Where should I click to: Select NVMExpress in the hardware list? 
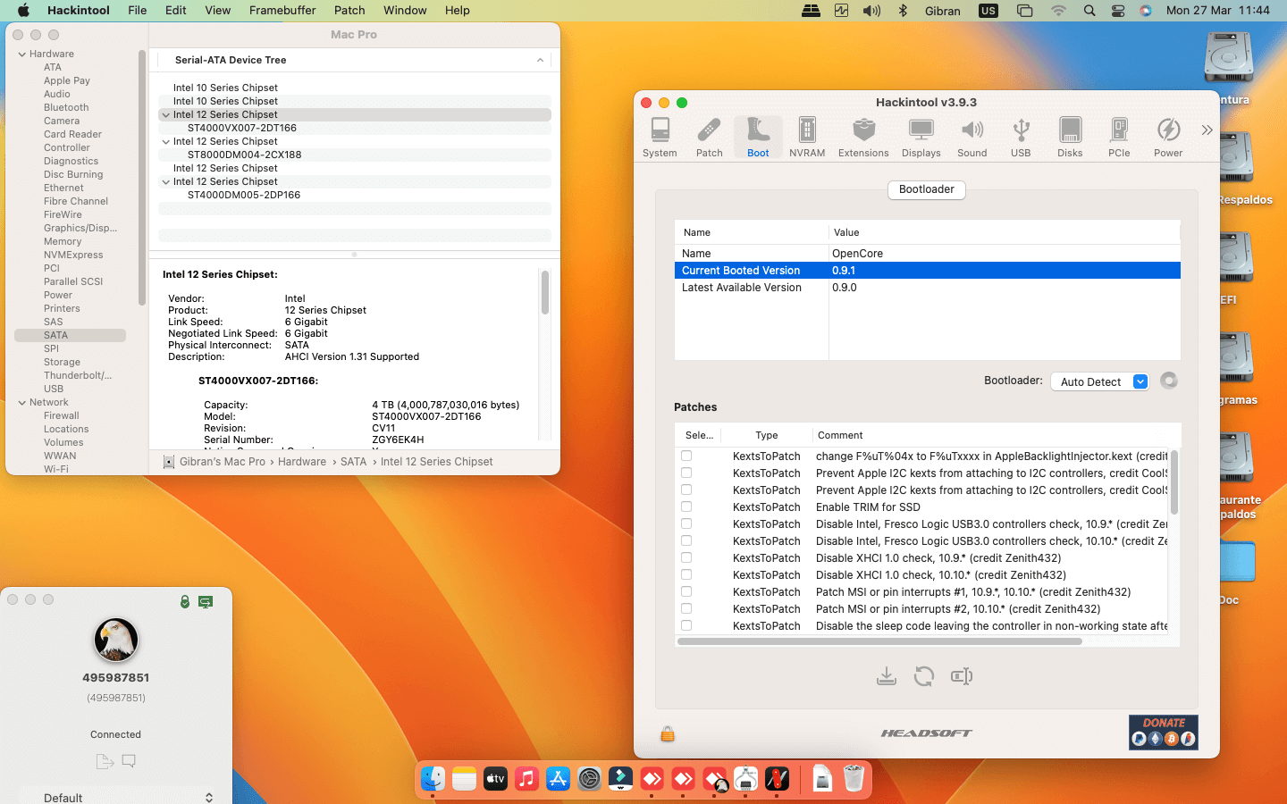pyautogui.click(x=73, y=255)
